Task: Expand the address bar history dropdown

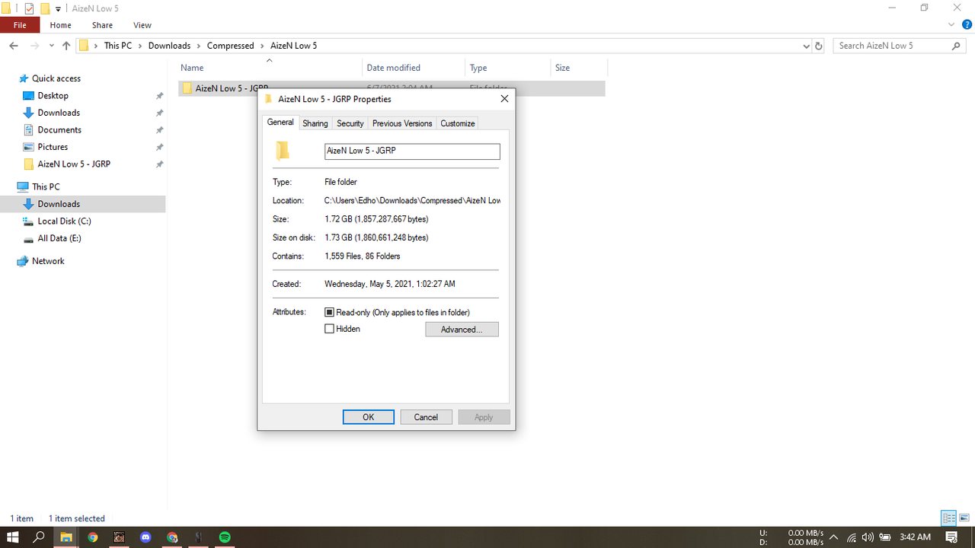Action: click(x=807, y=46)
